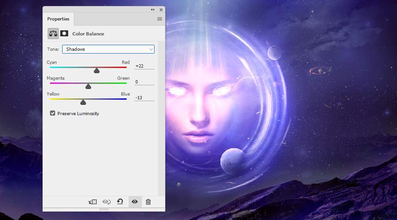Image resolution: width=397 pixels, height=220 pixels.
Task: Click the 'Color Balance' title text
Action: point(88,34)
